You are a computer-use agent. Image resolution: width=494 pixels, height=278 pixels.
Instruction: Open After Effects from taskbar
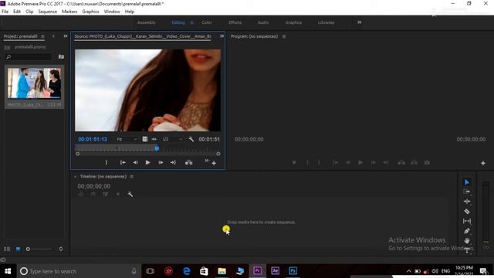pyautogui.click(x=275, y=271)
